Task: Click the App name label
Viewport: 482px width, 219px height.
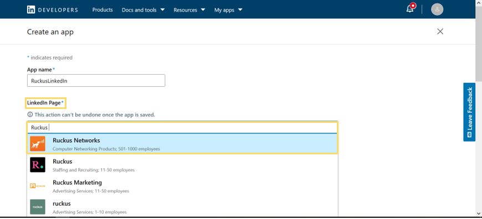Action: tap(41, 70)
